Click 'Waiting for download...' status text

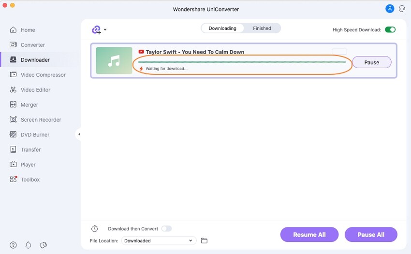pos(166,69)
